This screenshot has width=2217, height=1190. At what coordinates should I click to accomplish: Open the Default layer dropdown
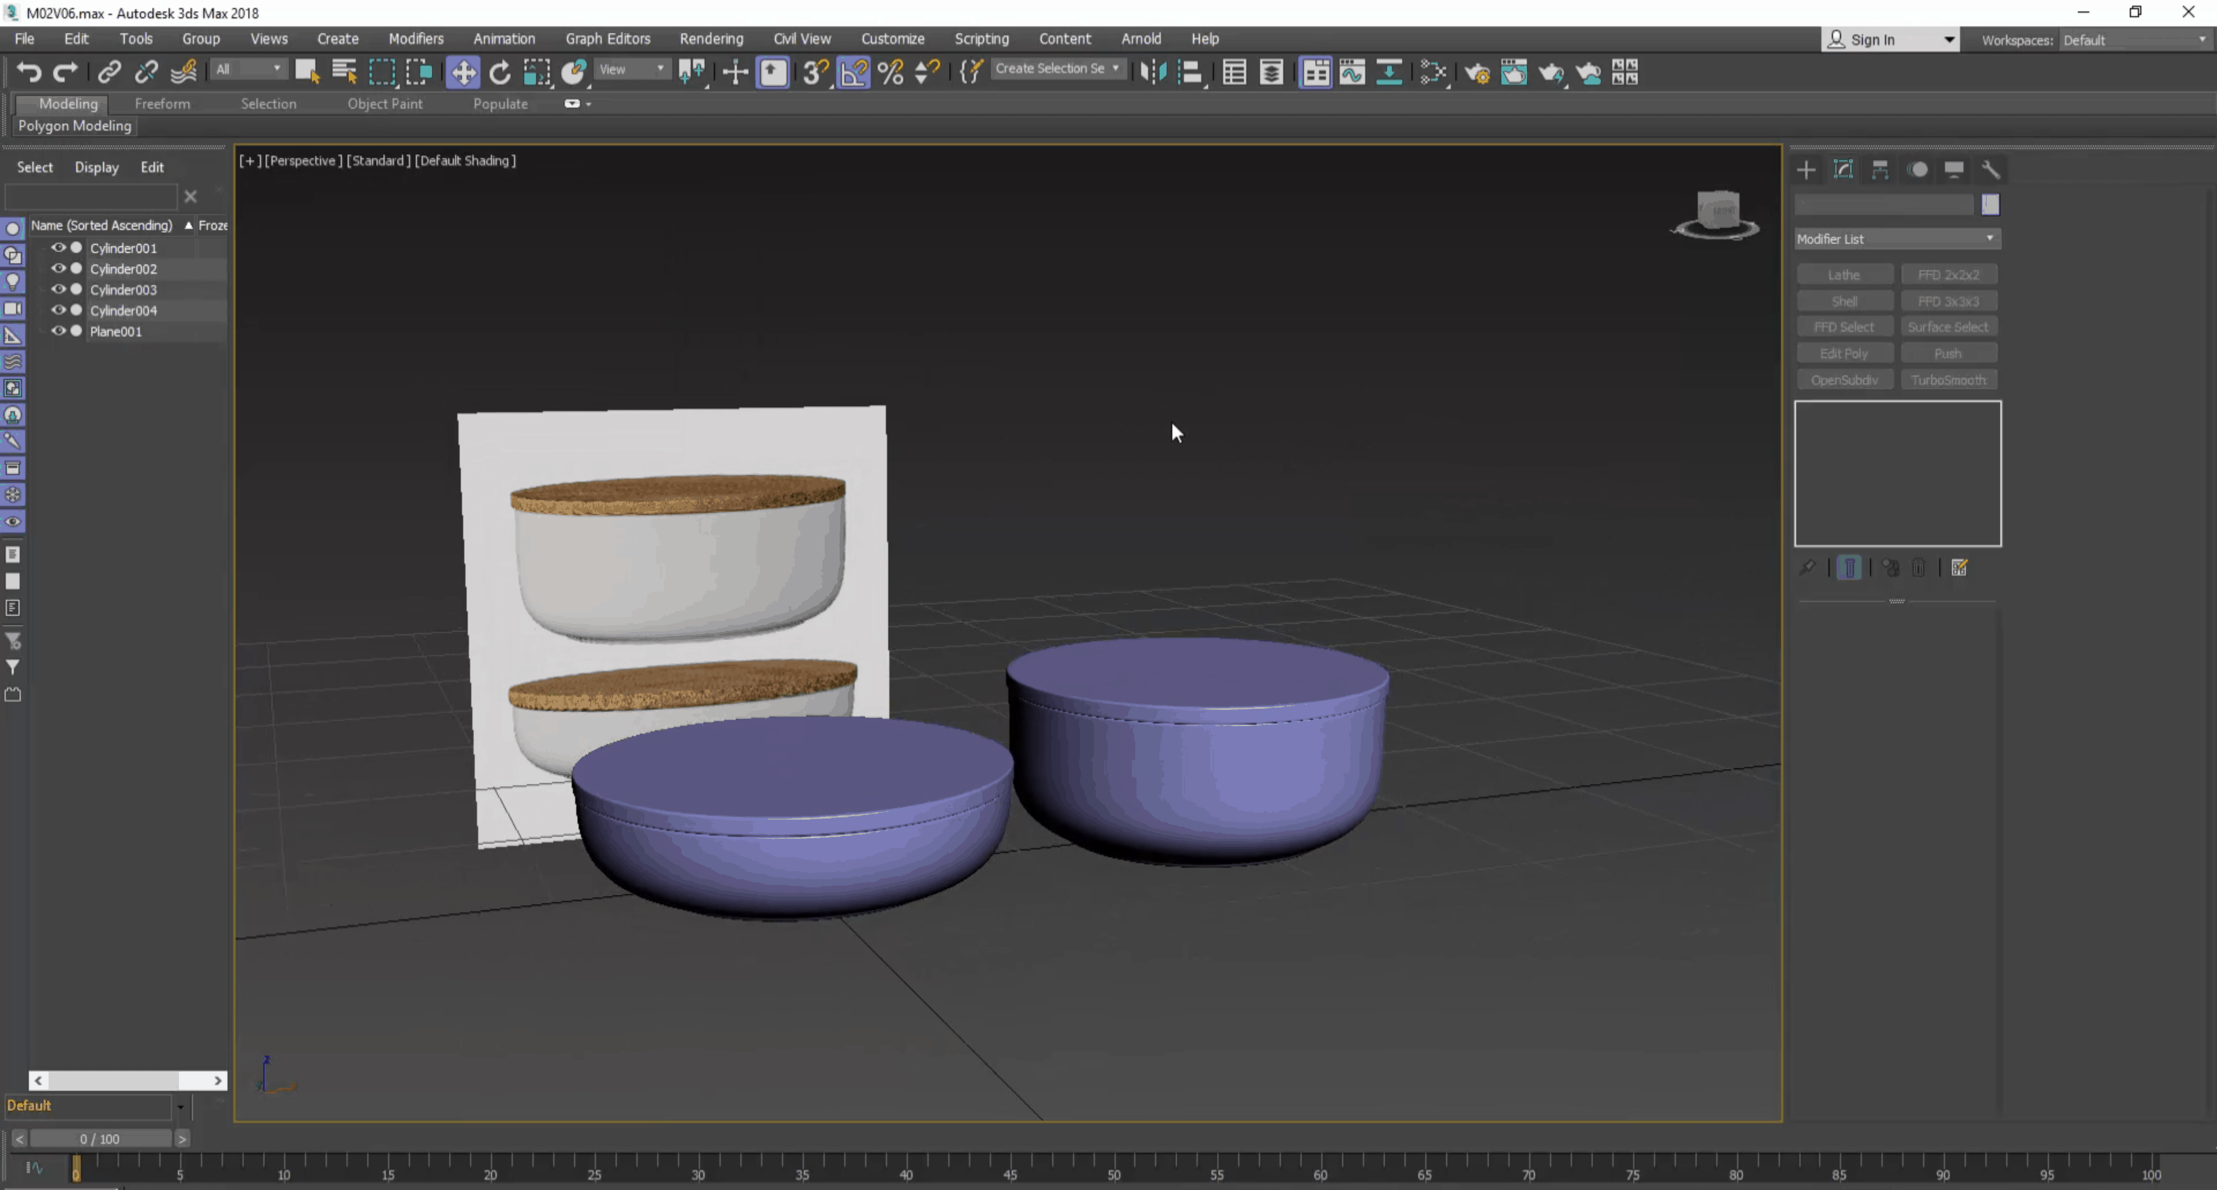point(180,1106)
